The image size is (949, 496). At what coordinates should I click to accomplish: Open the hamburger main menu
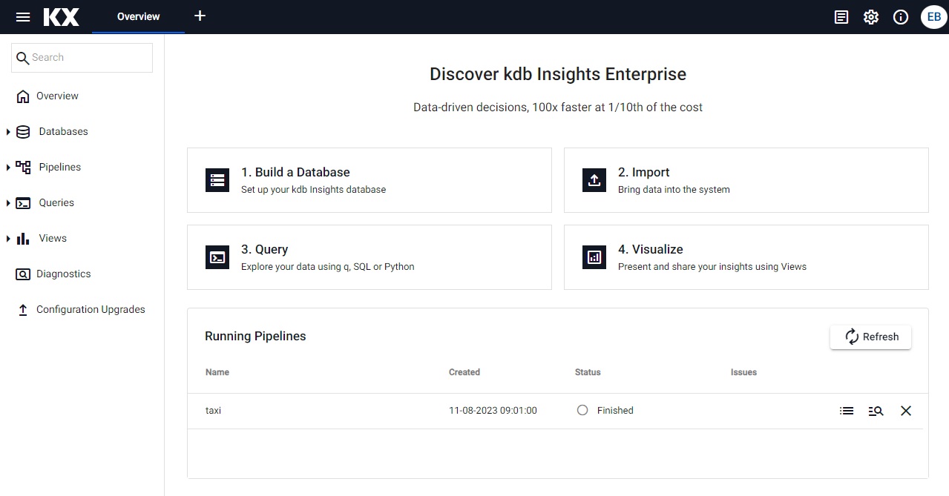[x=23, y=17]
